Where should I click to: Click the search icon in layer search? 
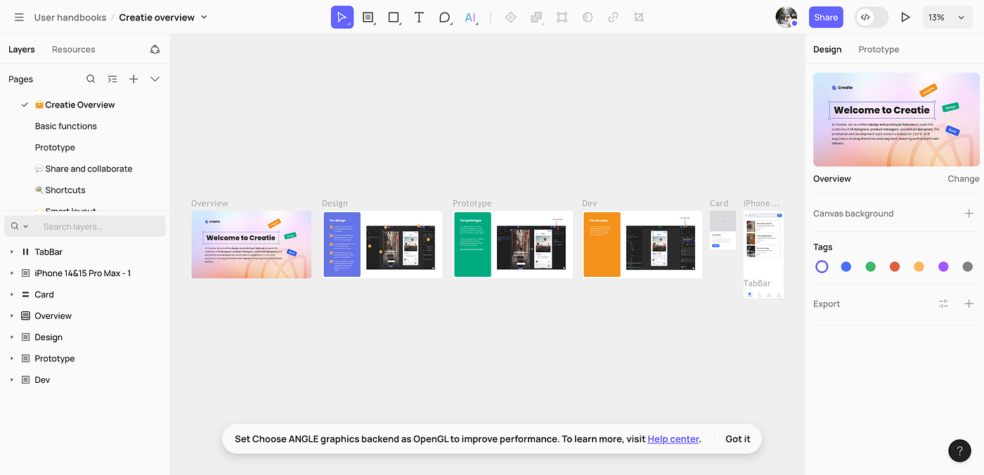pyautogui.click(x=15, y=226)
